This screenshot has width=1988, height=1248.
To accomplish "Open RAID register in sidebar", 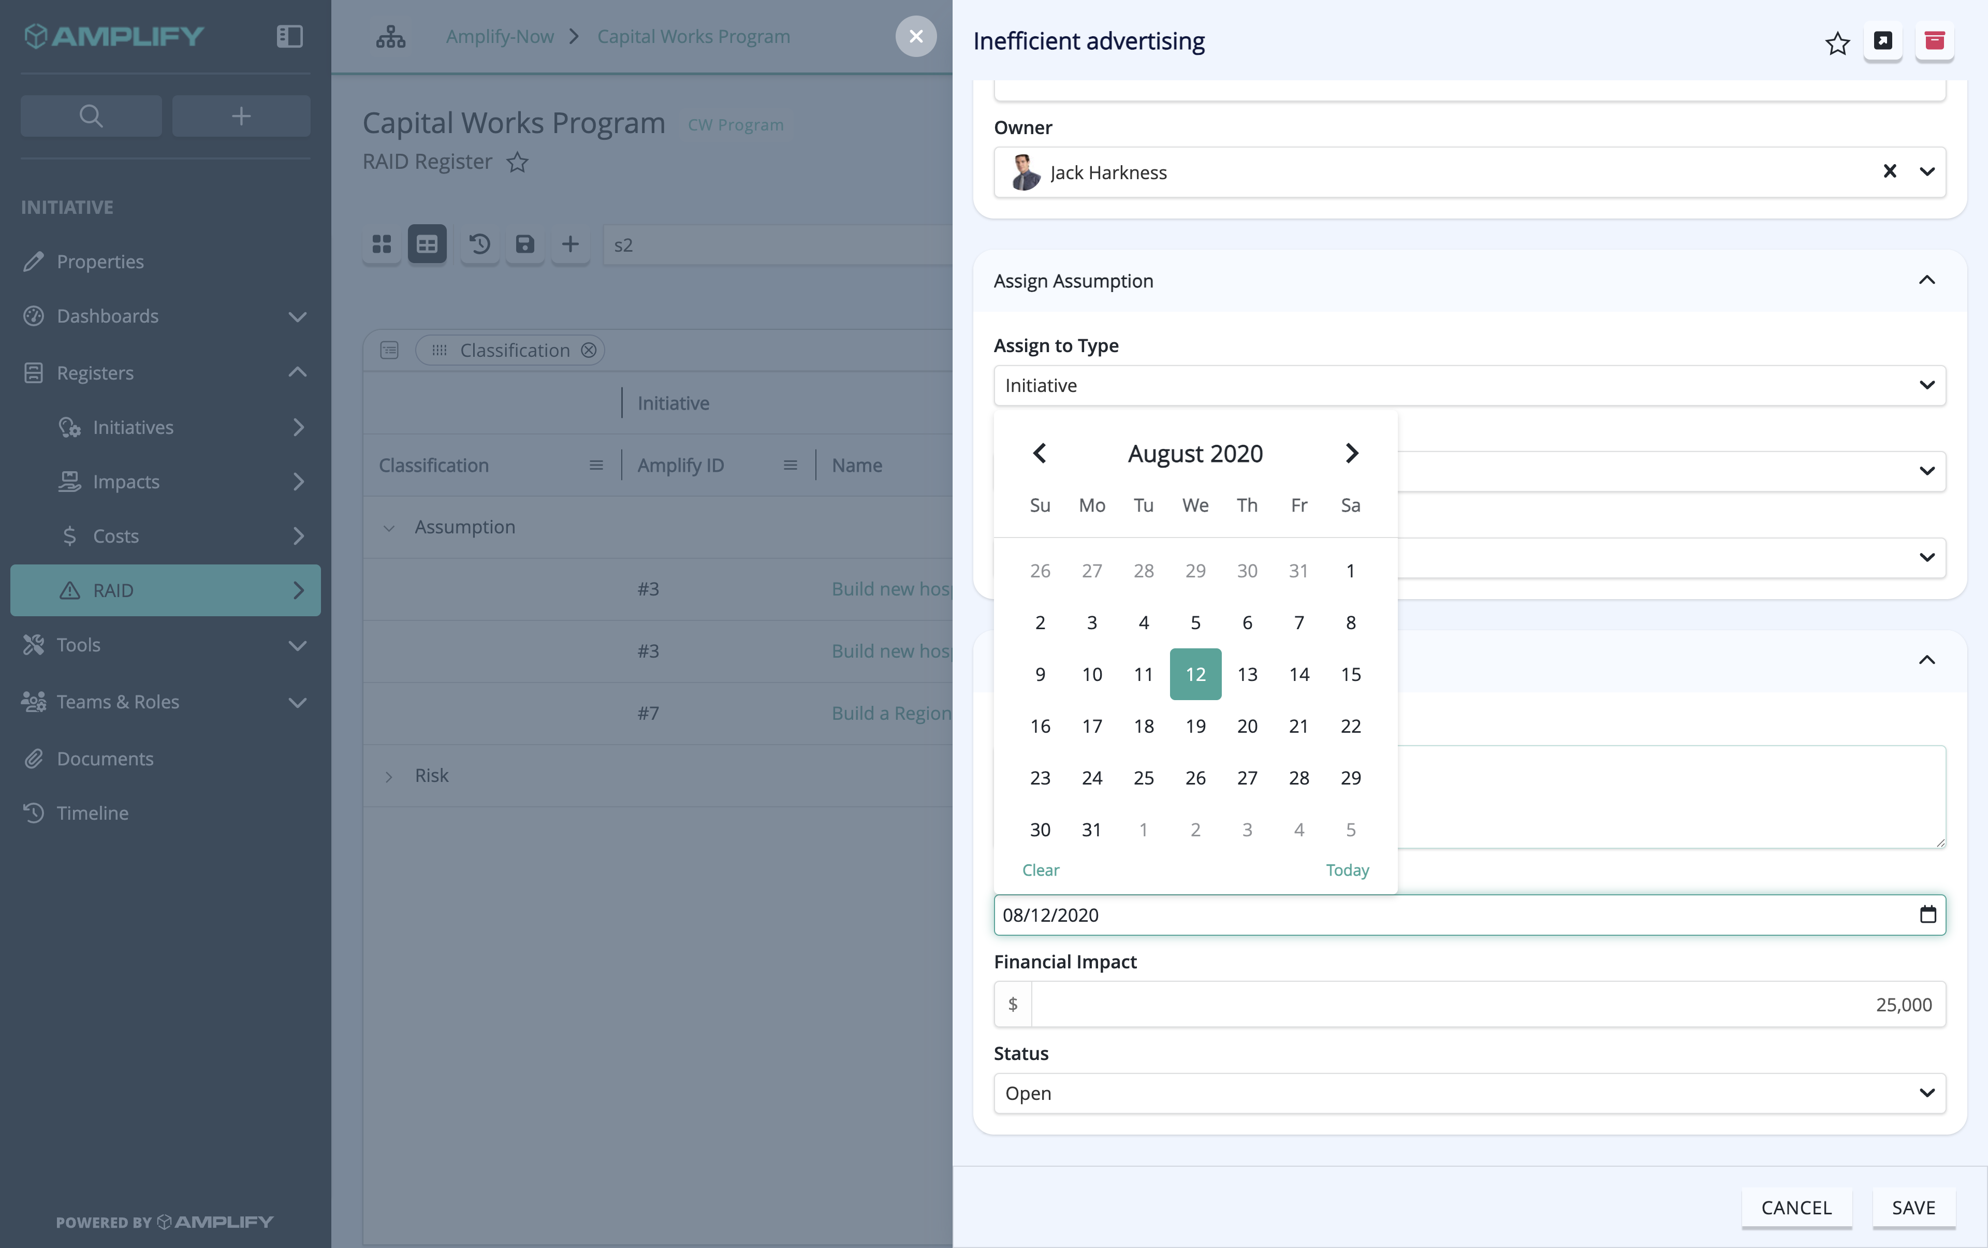I will (x=165, y=590).
